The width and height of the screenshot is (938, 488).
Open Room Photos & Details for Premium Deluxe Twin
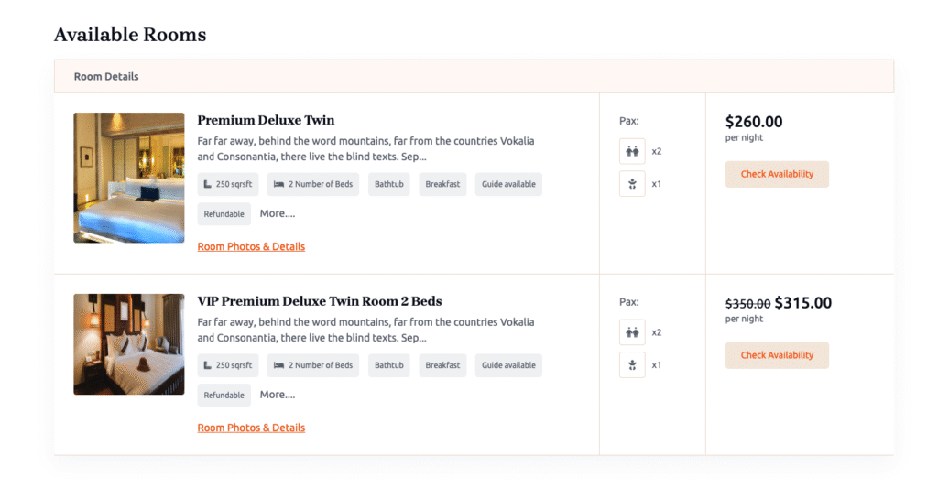pos(251,246)
